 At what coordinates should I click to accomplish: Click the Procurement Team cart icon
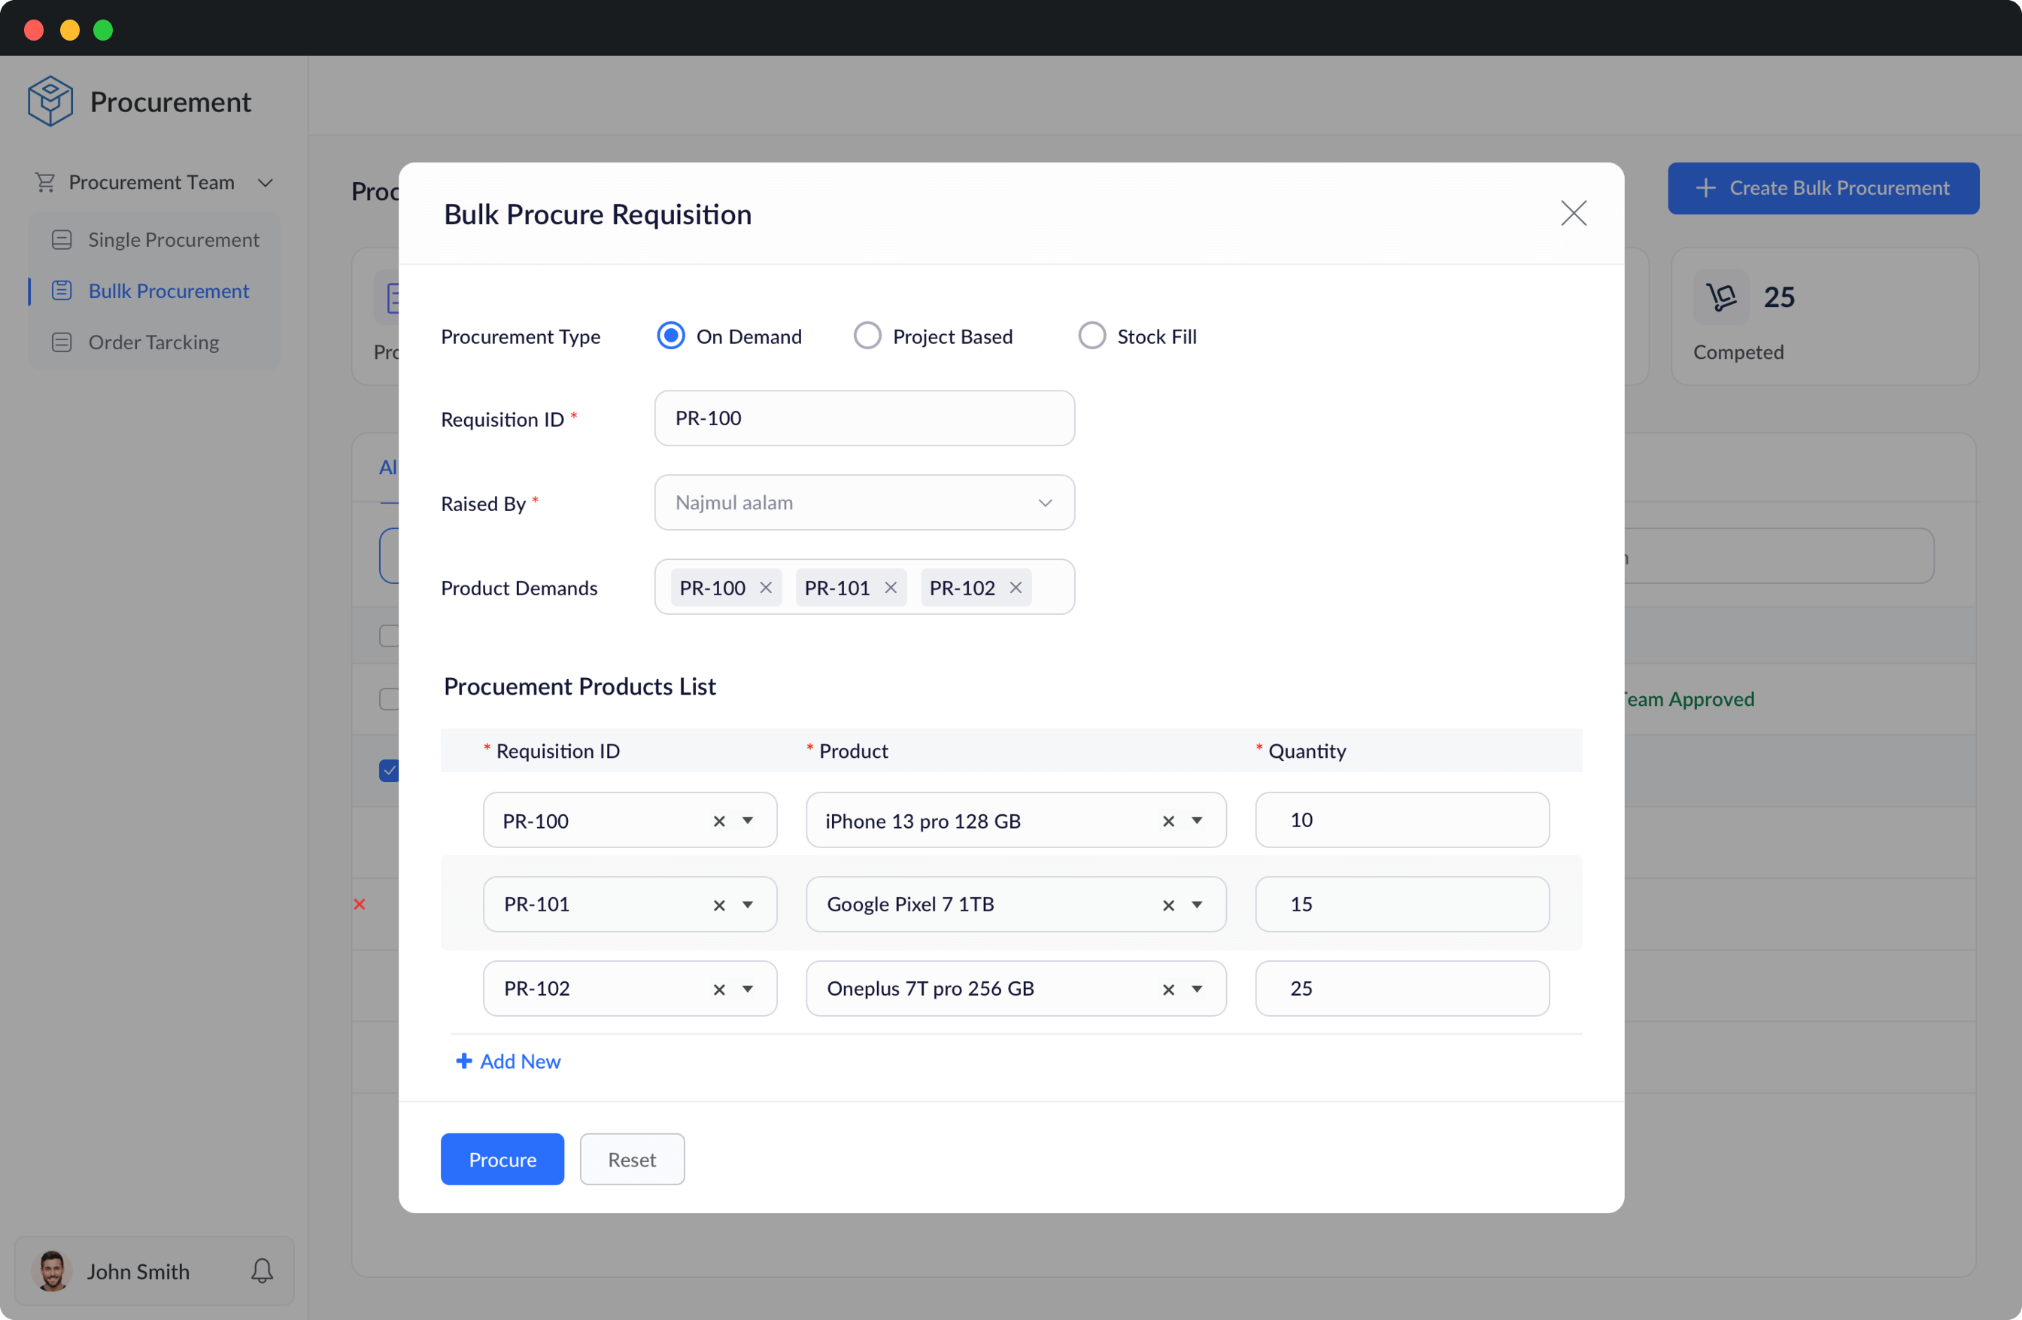point(46,182)
